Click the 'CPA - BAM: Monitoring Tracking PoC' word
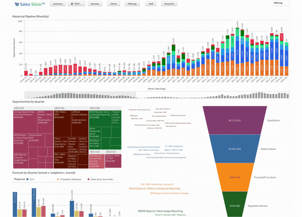The image size is (302, 217). click(x=157, y=184)
